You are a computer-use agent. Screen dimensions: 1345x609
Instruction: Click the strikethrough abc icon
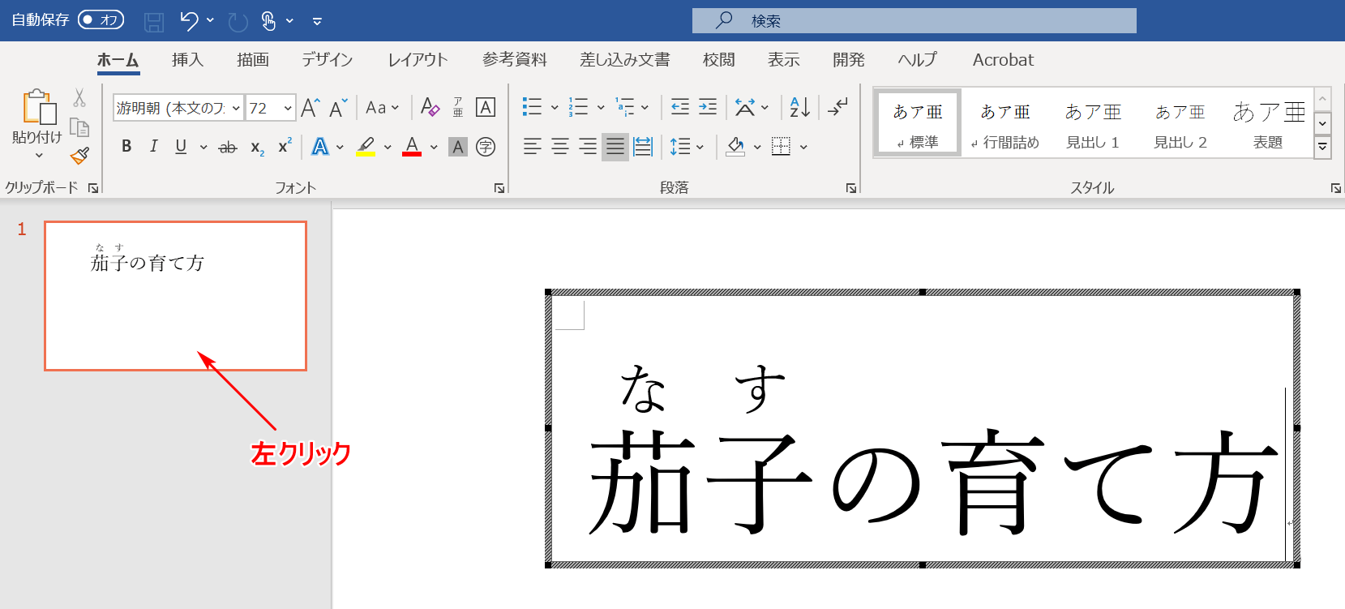point(228,147)
